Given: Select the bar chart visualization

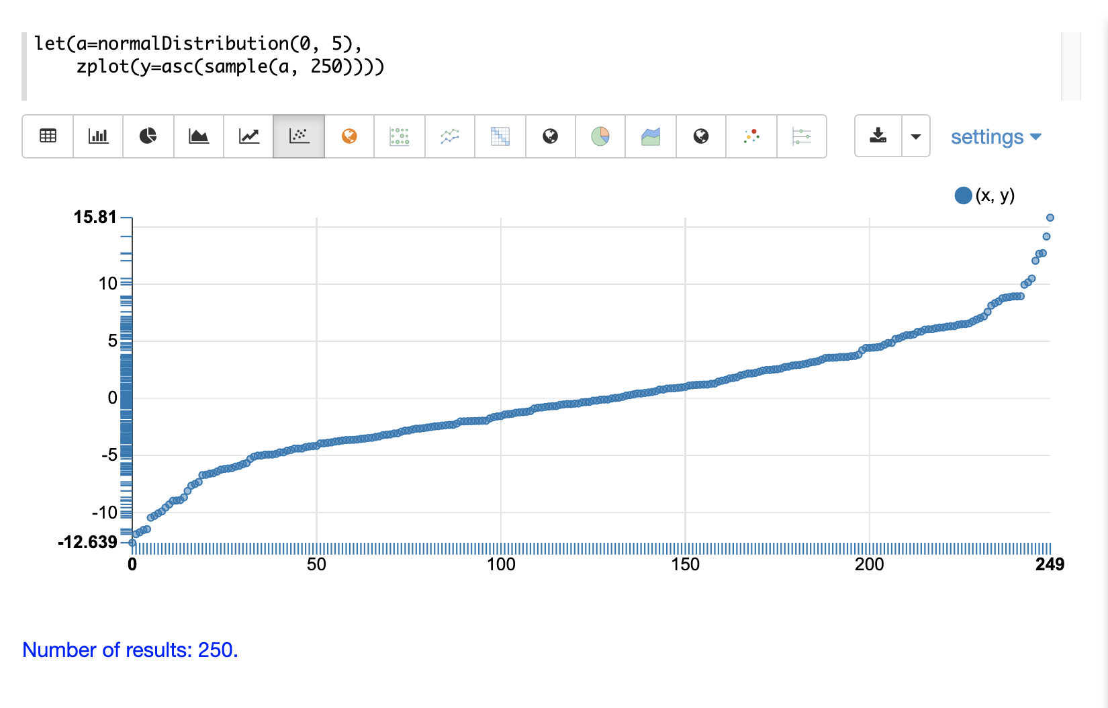Looking at the screenshot, I should point(98,136).
